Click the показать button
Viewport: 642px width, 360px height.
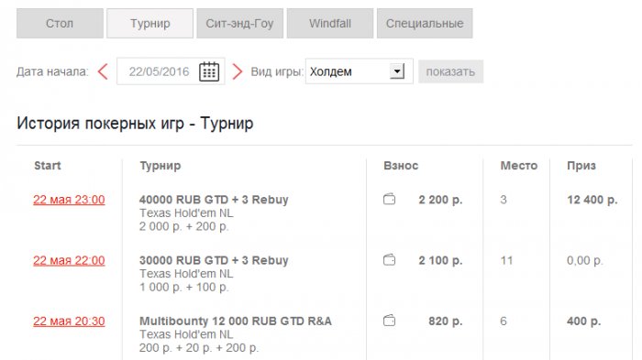pos(451,71)
